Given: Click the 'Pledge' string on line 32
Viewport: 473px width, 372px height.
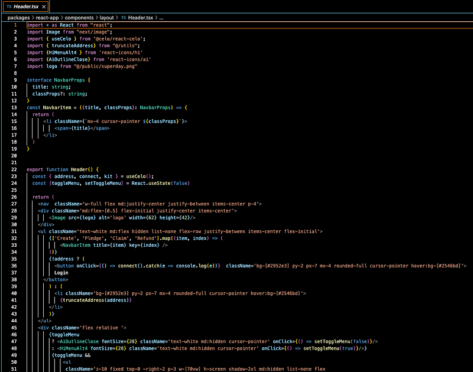Looking at the screenshot, I should click(x=93, y=239).
